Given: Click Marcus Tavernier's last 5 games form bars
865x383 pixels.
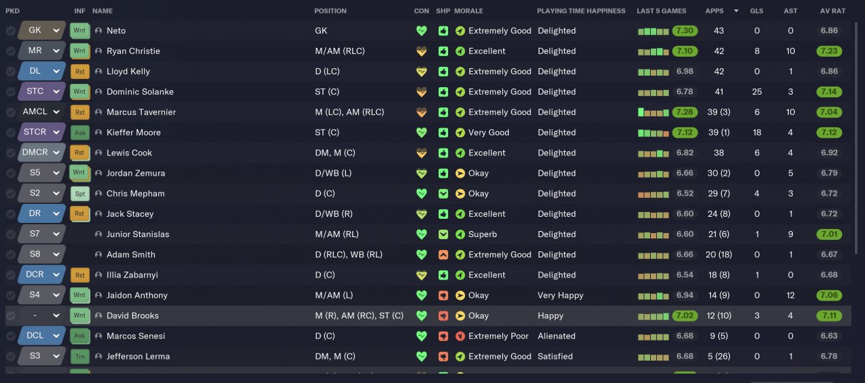Looking at the screenshot, I should tap(653, 112).
